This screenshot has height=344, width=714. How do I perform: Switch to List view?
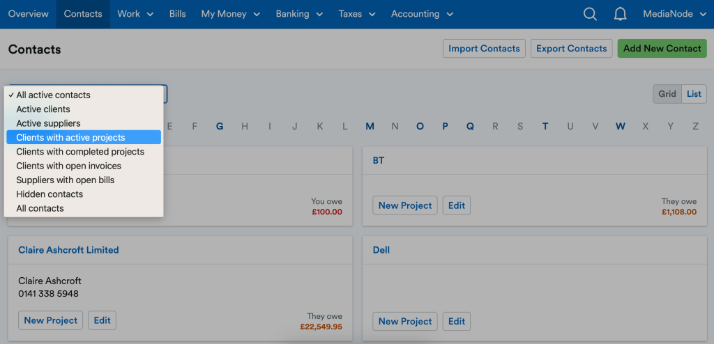pyautogui.click(x=694, y=94)
